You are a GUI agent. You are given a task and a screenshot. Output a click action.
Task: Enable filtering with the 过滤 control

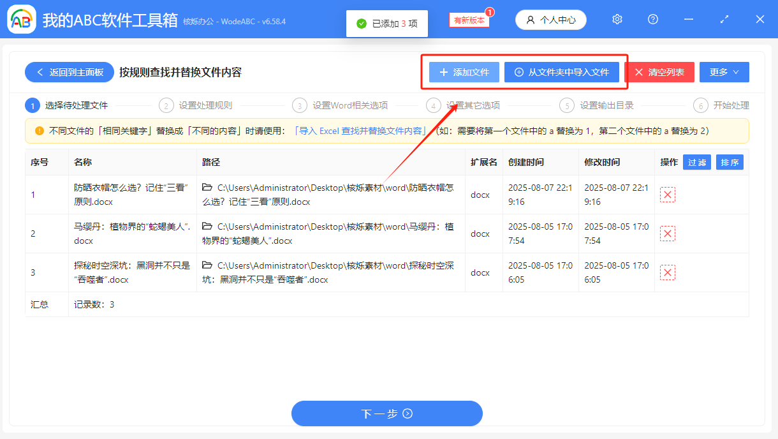click(696, 162)
